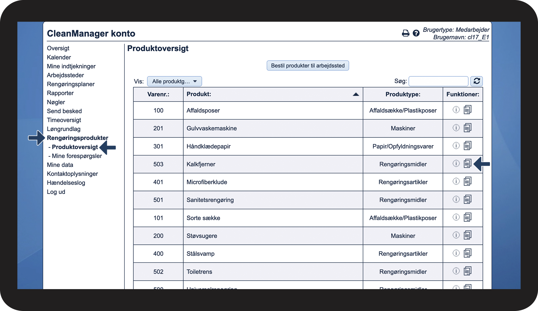Open document icon for Microfiberklude row
The image size is (538, 311).
click(x=467, y=181)
